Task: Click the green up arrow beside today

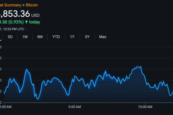Action: [x=26, y=22]
